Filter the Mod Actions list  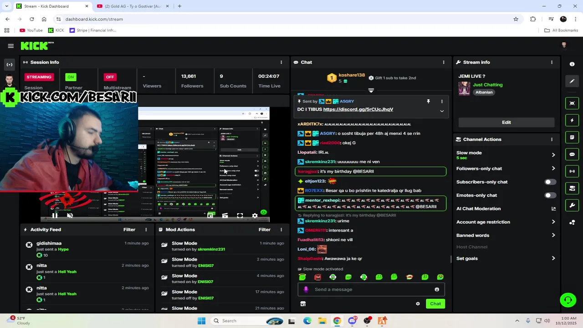[x=265, y=230]
